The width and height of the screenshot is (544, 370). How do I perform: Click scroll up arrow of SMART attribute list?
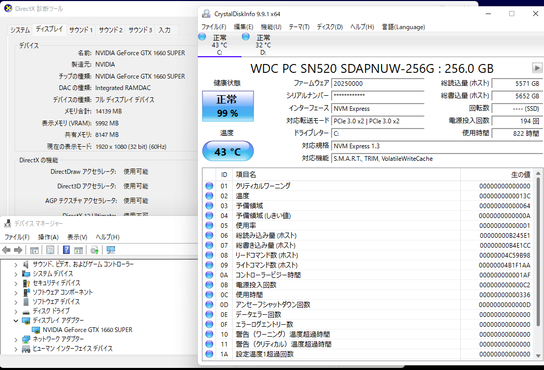(x=538, y=173)
